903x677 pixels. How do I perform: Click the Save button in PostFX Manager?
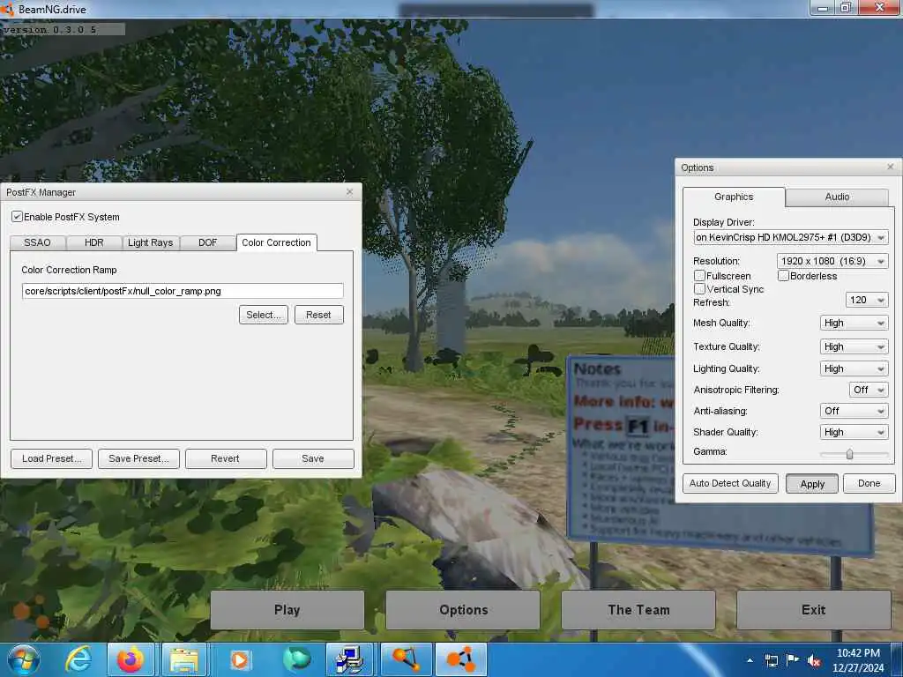click(313, 458)
